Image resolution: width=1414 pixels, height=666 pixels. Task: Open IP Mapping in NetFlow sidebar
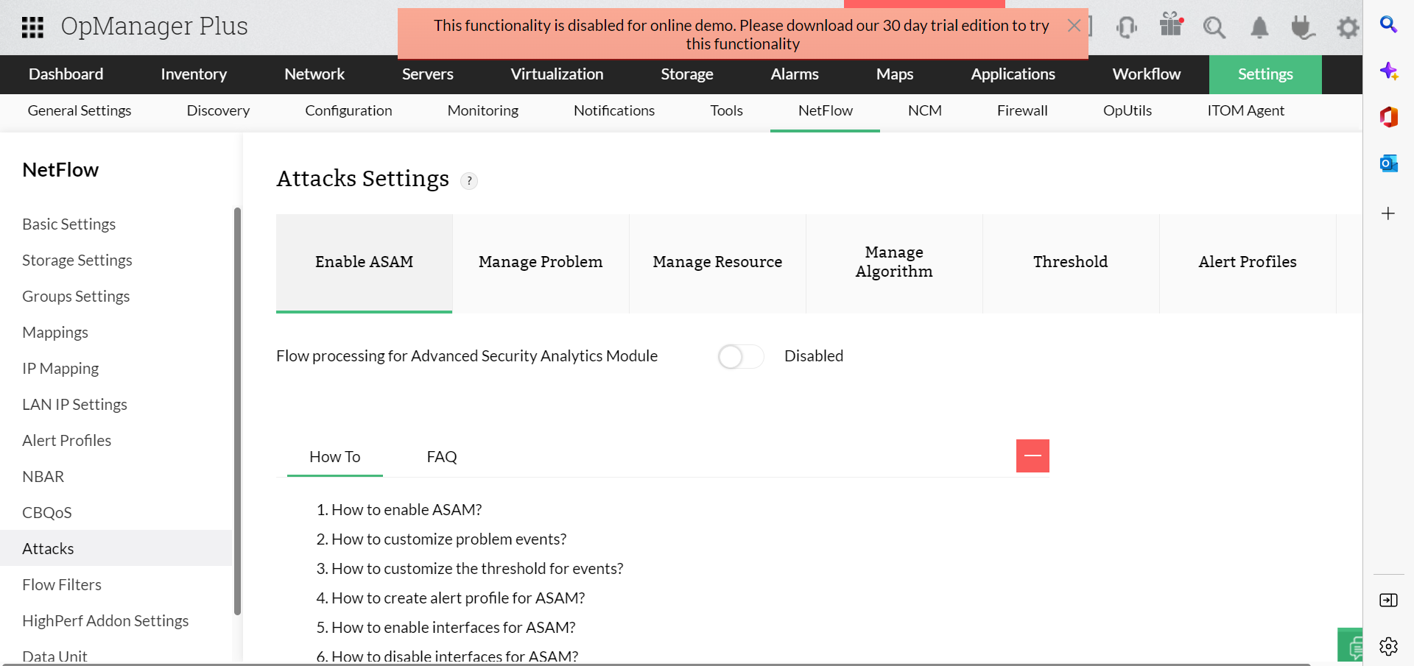60,369
